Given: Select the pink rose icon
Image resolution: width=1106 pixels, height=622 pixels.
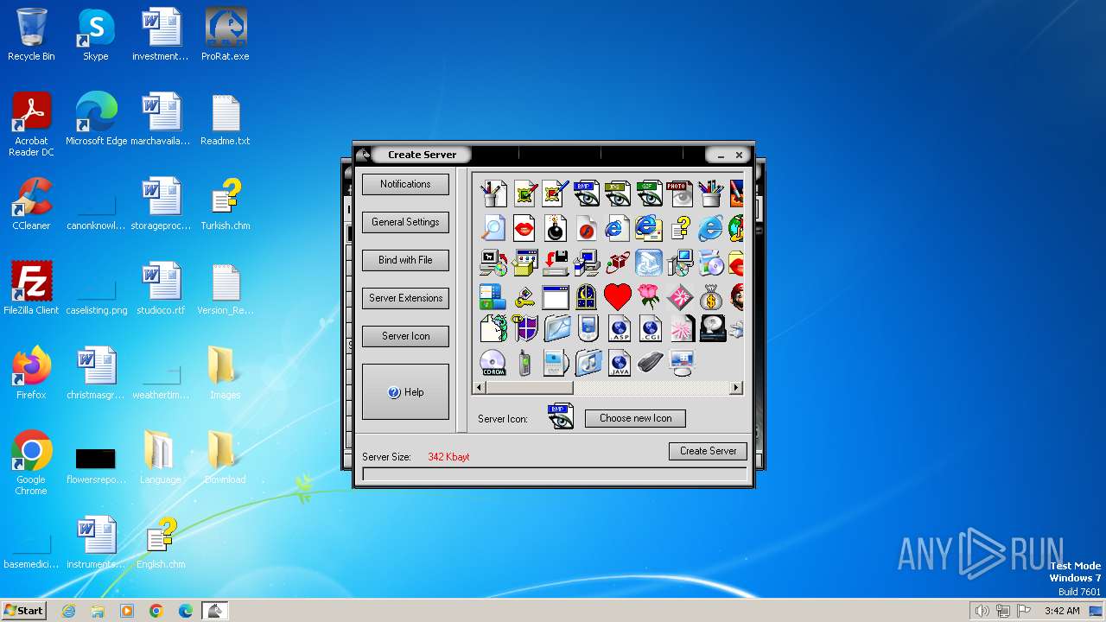Looking at the screenshot, I should [x=649, y=297].
